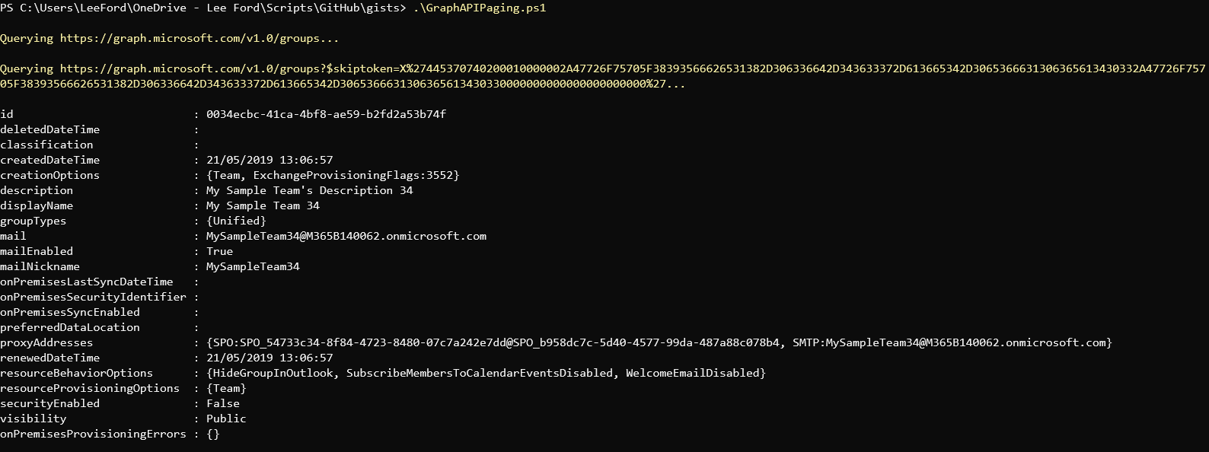1209x452 pixels.
Task: Click the groupTypes {Unified} value
Action: (236, 221)
